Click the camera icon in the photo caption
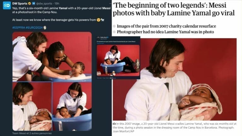Image resolution: width=242 pixels, height=136 pixels. point(114,124)
